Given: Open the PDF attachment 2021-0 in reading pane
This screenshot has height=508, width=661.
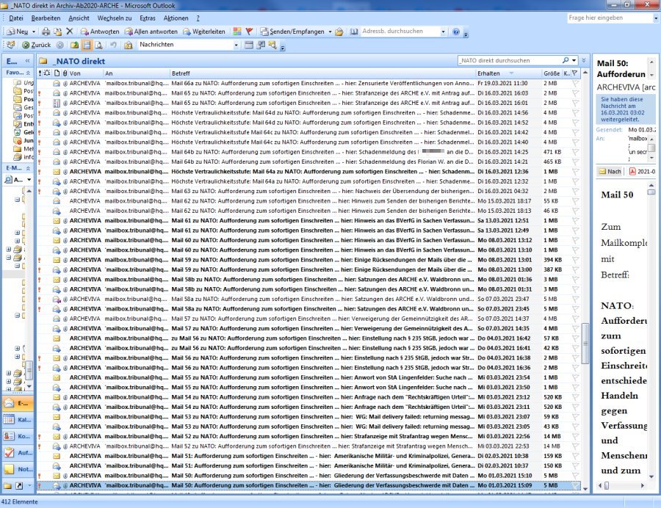Looking at the screenshot, I should click(x=642, y=172).
